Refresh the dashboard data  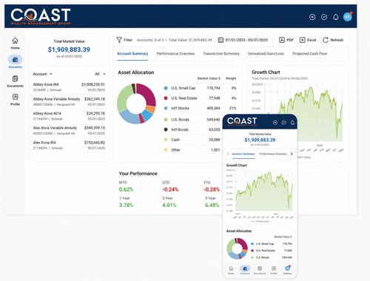point(333,40)
